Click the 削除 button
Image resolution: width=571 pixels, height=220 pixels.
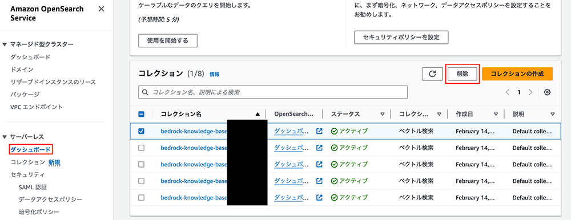coord(463,74)
